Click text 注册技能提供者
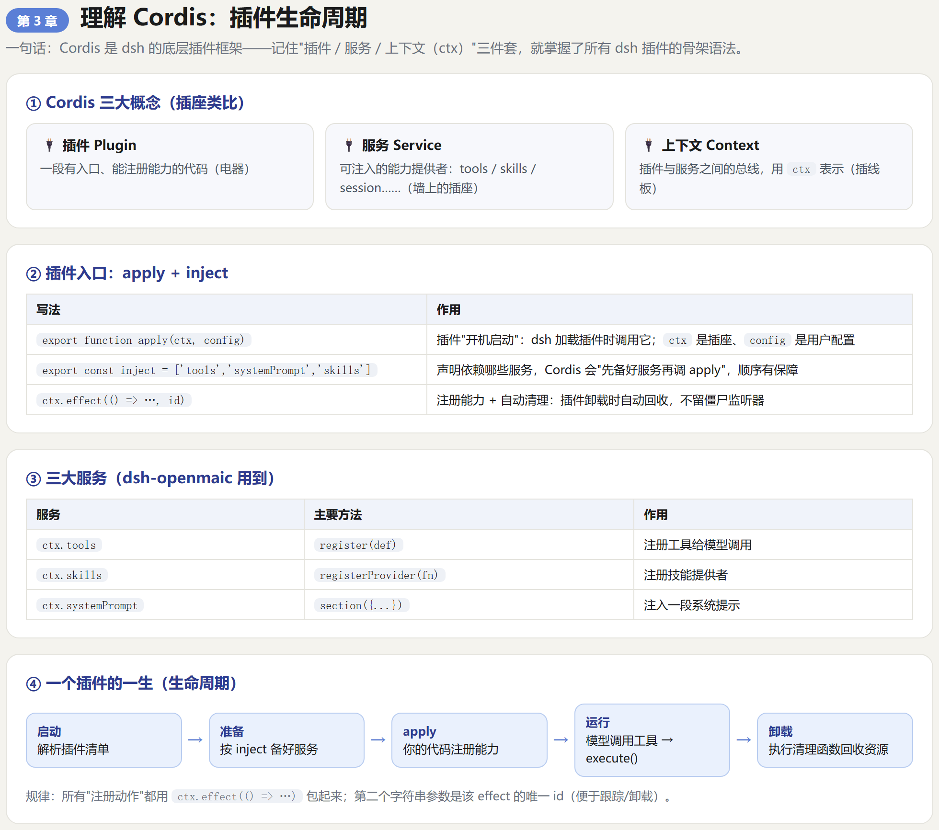939x830 pixels. pos(686,575)
